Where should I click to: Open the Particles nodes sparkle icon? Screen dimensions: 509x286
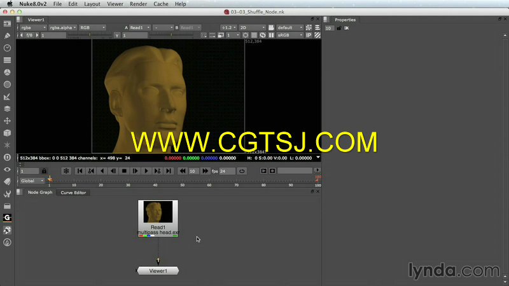[x=7, y=145]
